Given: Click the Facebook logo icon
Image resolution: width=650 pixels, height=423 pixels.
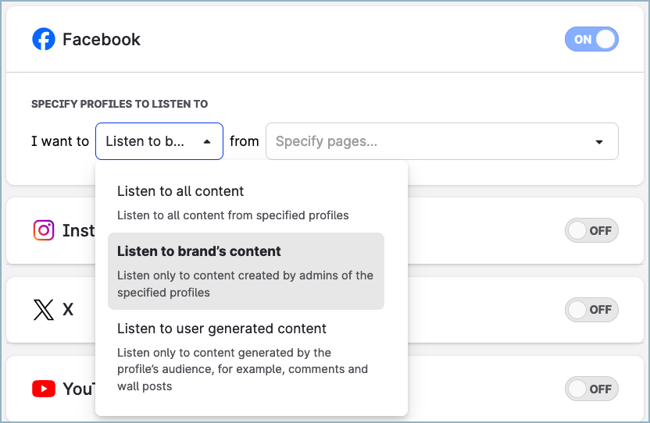Looking at the screenshot, I should click(x=44, y=39).
